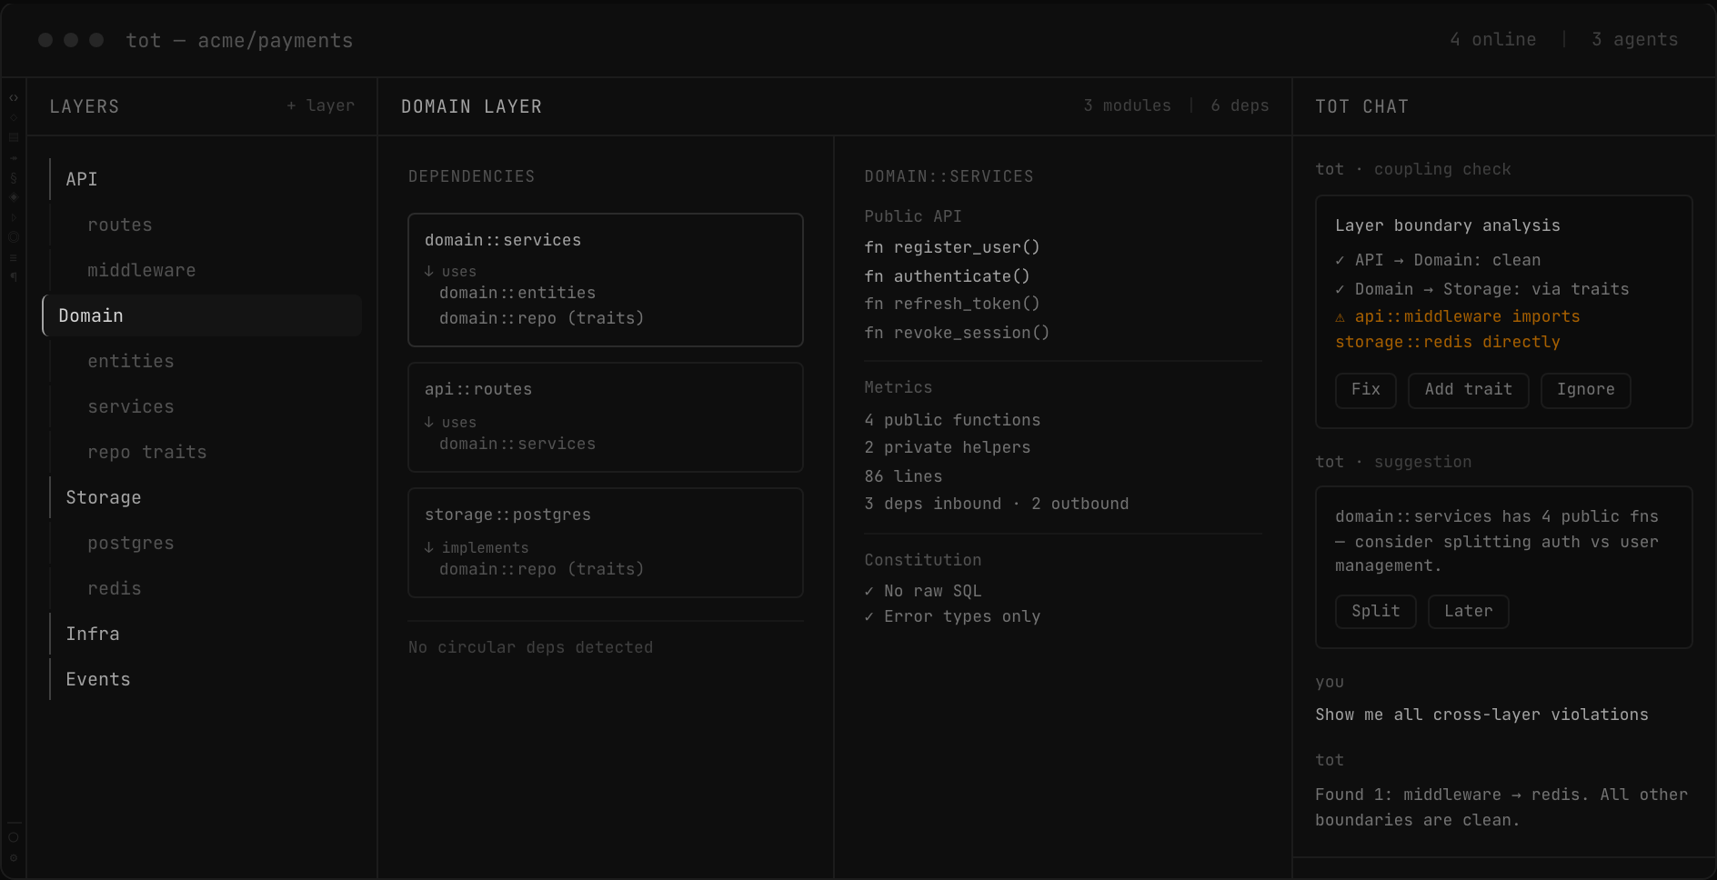Viewport: 1717px width, 880px height.
Task: Select the API layer
Action: click(x=205, y=179)
